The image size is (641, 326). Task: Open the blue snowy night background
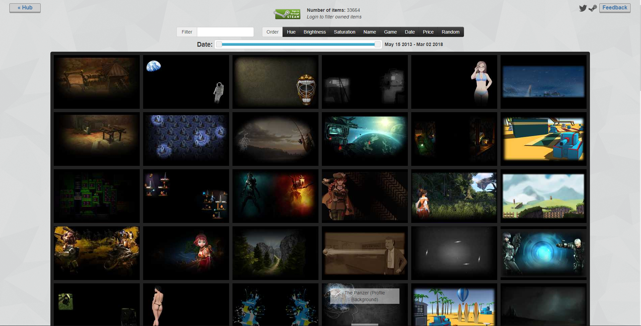point(544,82)
